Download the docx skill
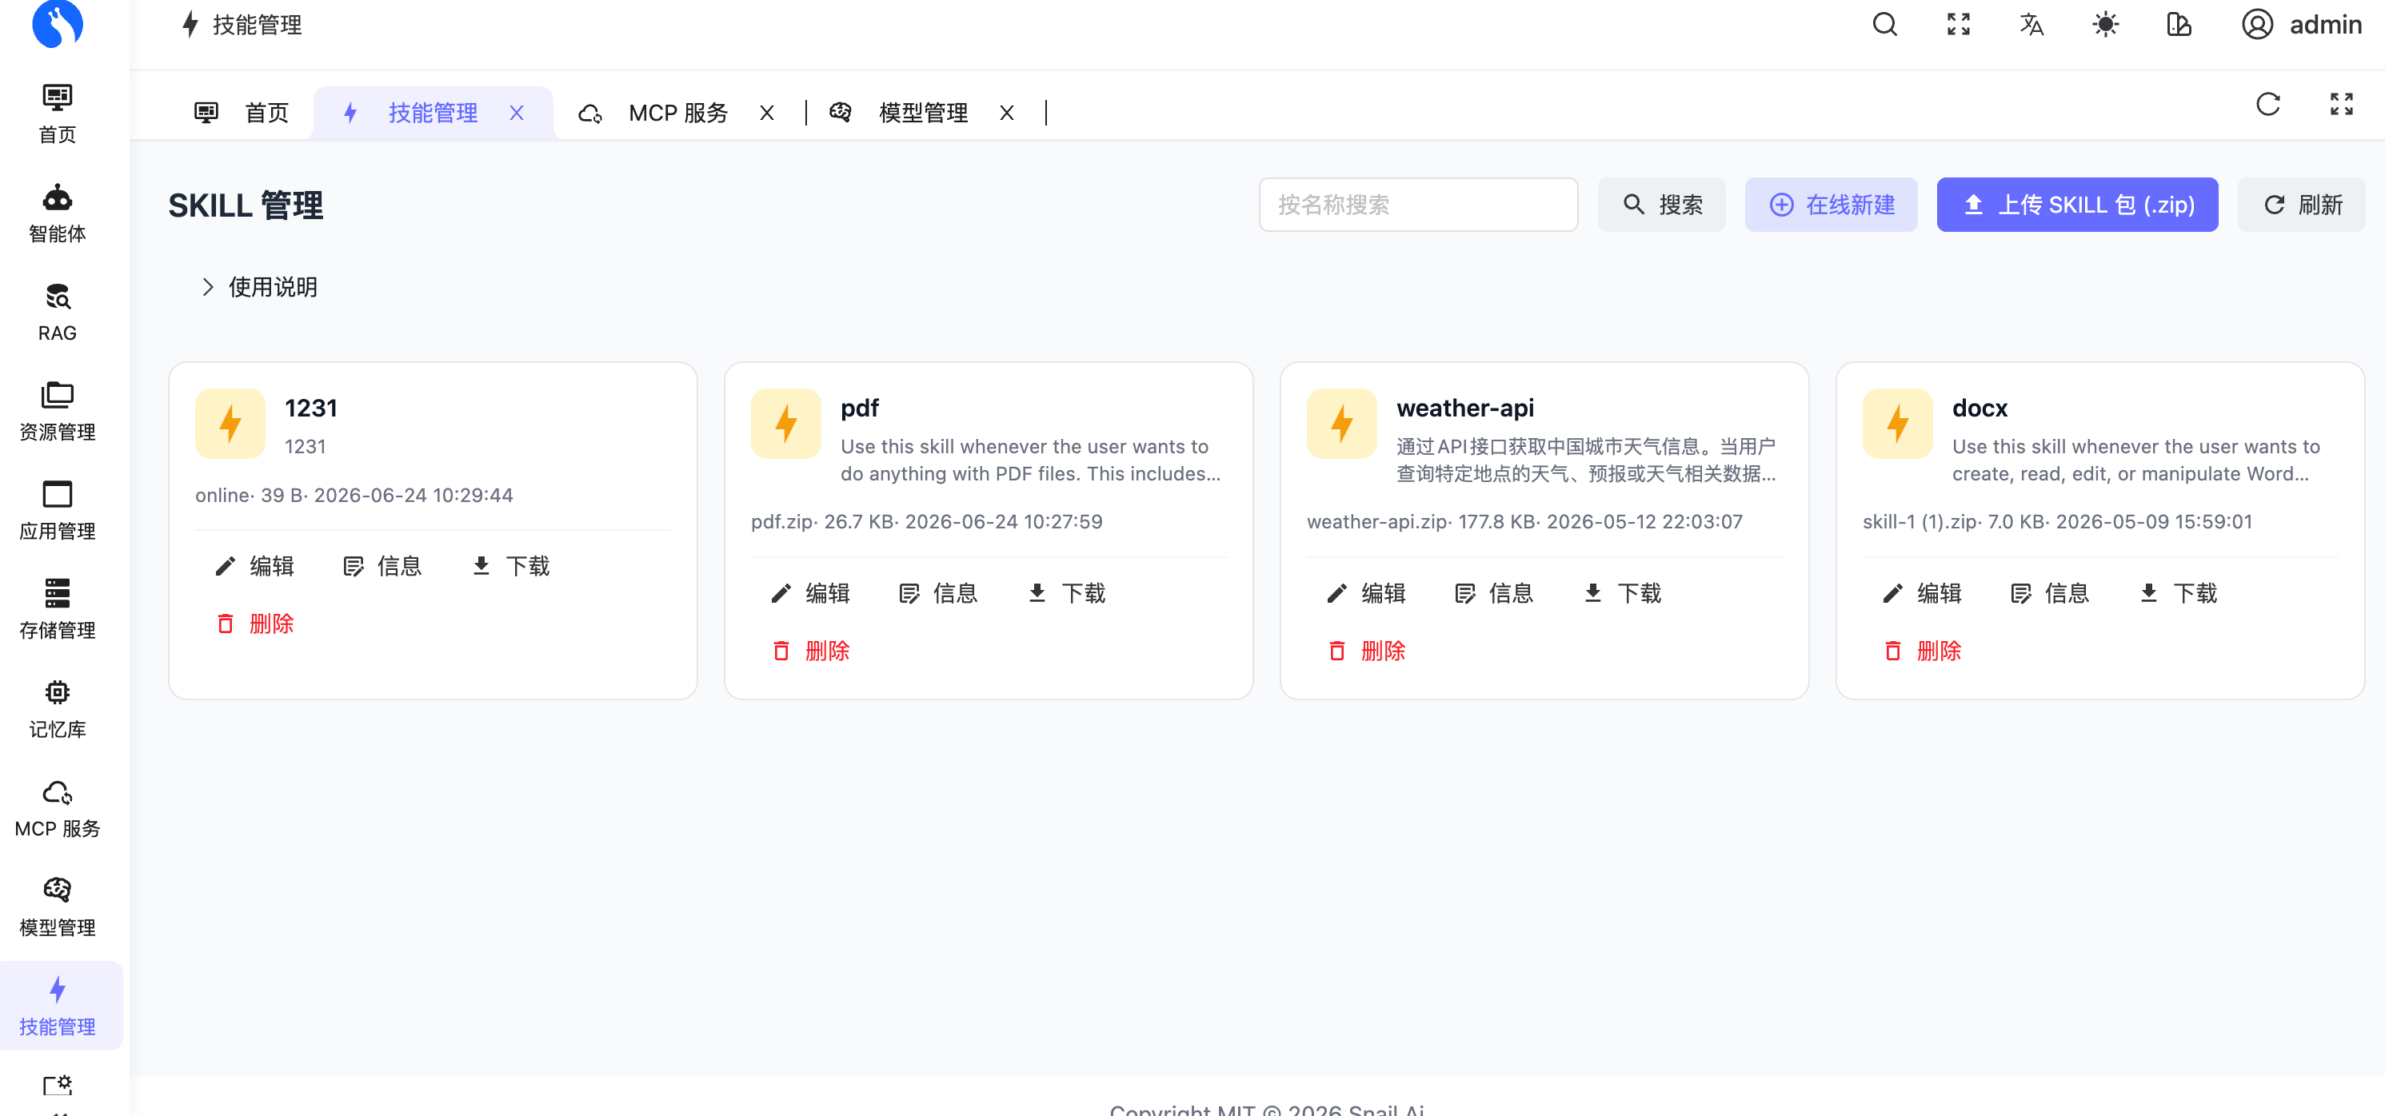Viewport: 2385px width, 1116px height. pos(2178,593)
